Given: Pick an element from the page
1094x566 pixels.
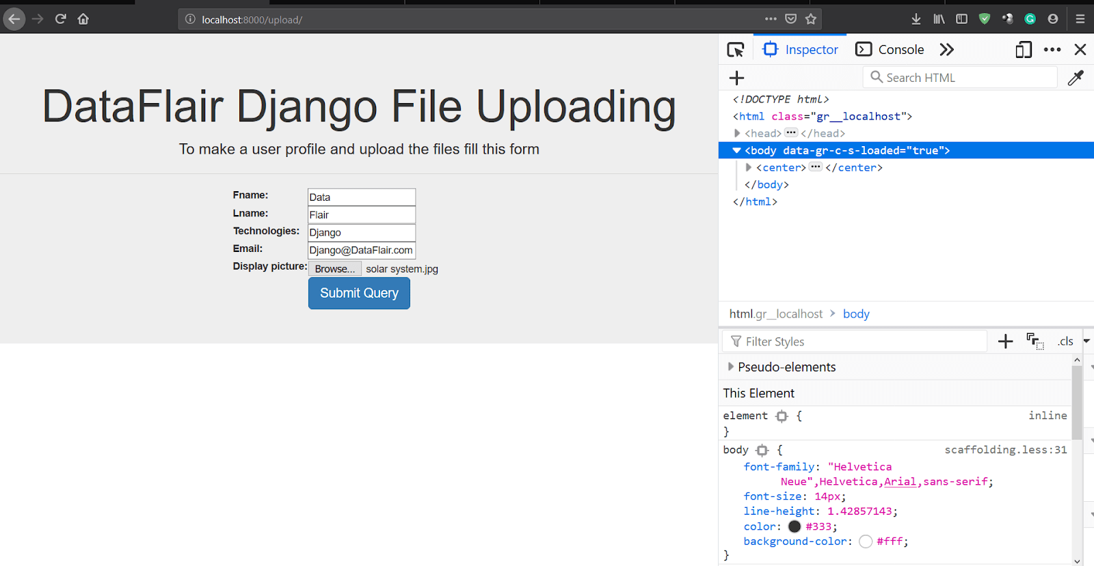Looking at the screenshot, I should pos(736,50).
